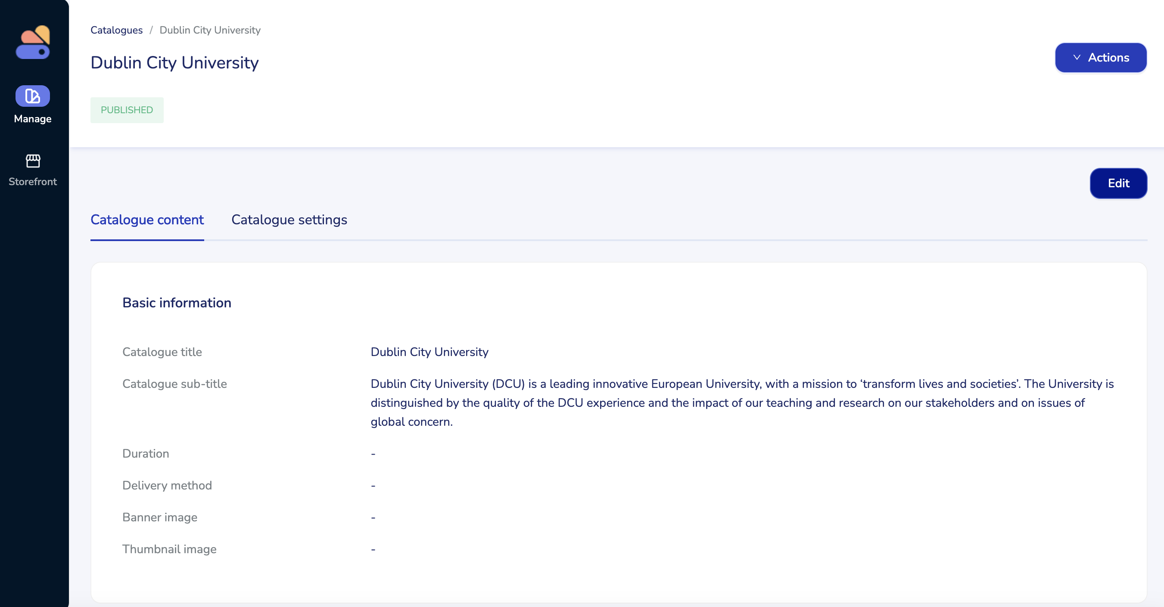
Task: Switch to Catalogue settings tab
Action: pos(289,220)
